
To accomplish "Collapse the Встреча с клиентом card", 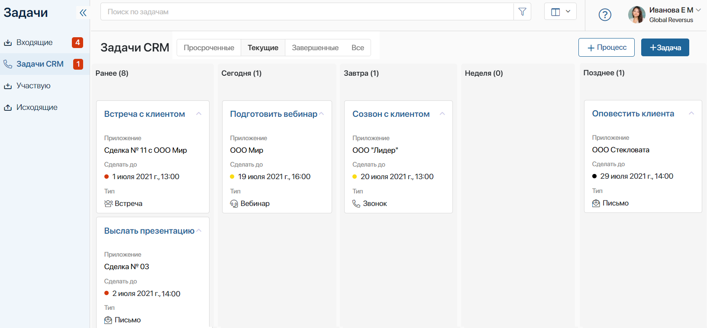I will click(199, 114).
